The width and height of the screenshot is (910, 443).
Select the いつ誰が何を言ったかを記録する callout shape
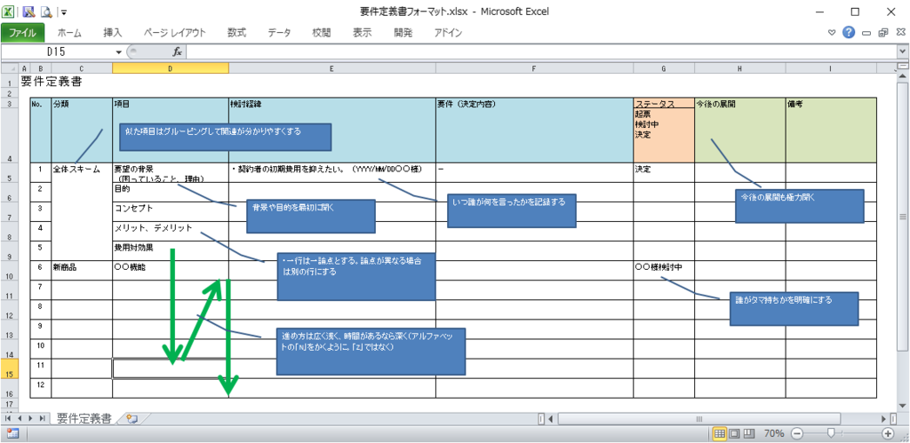pos(511,210)
